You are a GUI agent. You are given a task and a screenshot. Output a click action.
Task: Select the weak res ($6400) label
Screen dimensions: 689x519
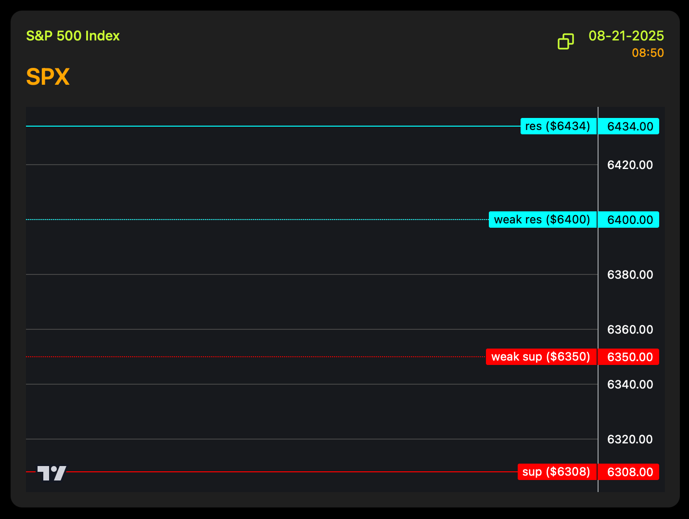point(543,220)
